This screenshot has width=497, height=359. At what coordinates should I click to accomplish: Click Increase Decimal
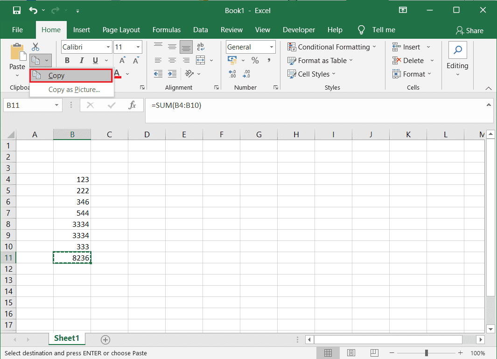pyautogui.click(x=232, y=74)
